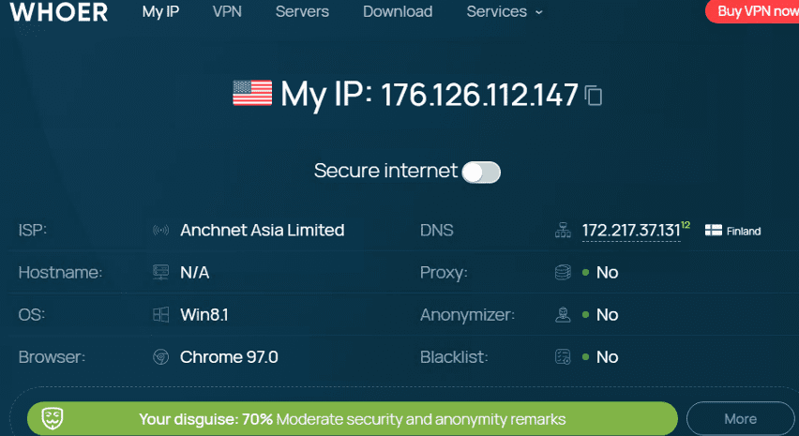
Task: Click the More button
Action: pos(741,419)
